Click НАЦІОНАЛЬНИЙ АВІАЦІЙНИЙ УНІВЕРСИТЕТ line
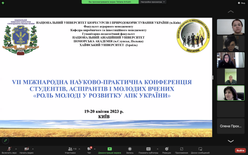248x155 pixels. point(108,38)
